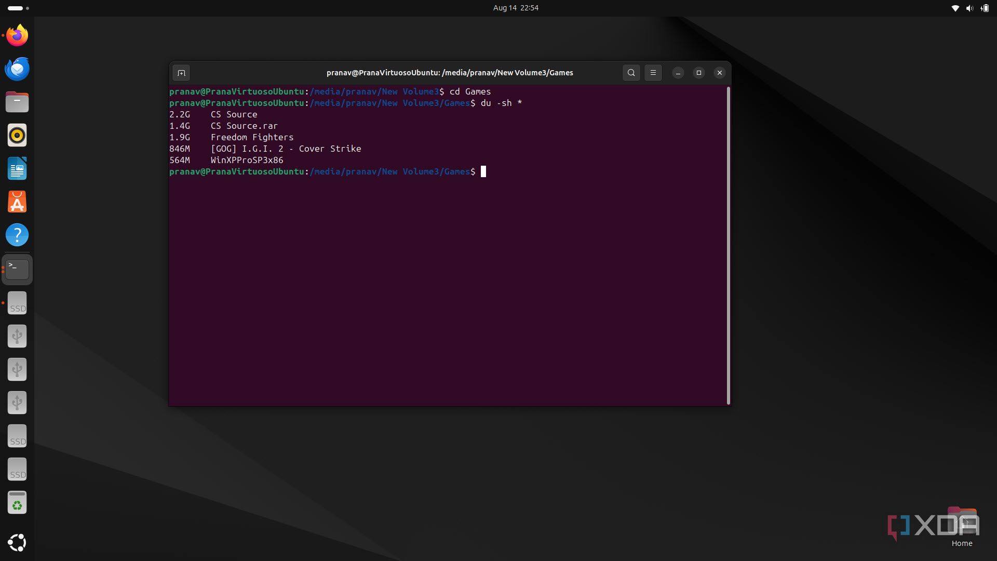The image size is (997, 561).
Task: Open the Home folder on the desktop
Action: click(962, 527)
